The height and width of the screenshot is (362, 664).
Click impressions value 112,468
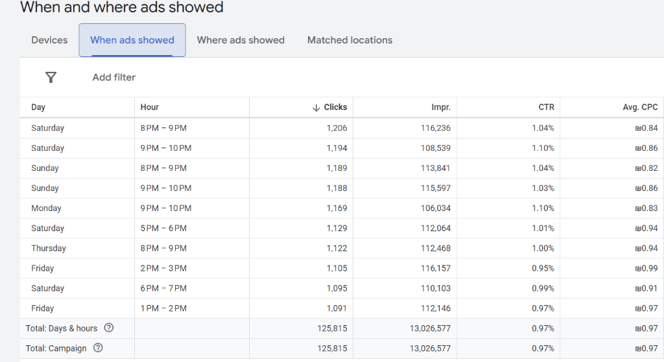436,248
